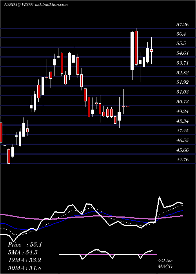Screen dimensions: 196x274
Task: Click the last small red candle on the right
Action: tap(152, 50)
